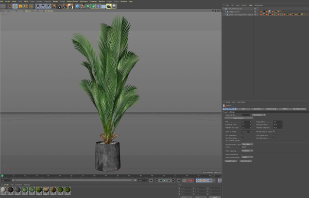Viewport: 309px width, 198px height.
Task: Open the viewport Options menu
Action: click(x=28, y=11)
